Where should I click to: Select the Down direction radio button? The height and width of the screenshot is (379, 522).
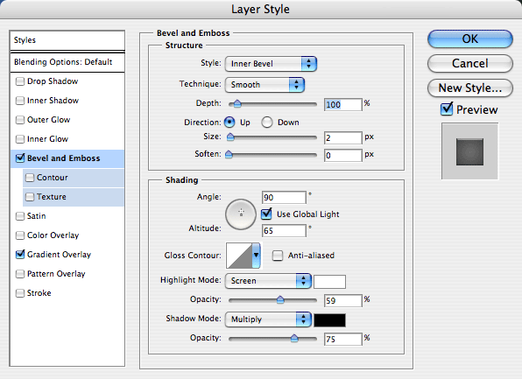(x=267, y=123)
